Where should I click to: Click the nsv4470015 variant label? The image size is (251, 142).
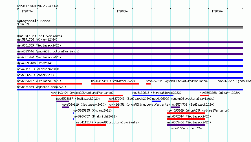[x=234, y=81]
